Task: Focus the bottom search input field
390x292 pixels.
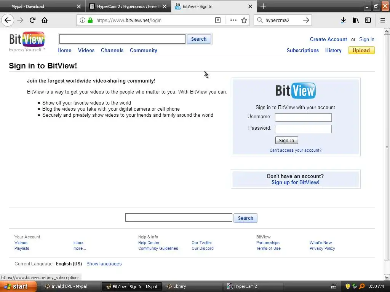Action: click(x=179, y=217)
